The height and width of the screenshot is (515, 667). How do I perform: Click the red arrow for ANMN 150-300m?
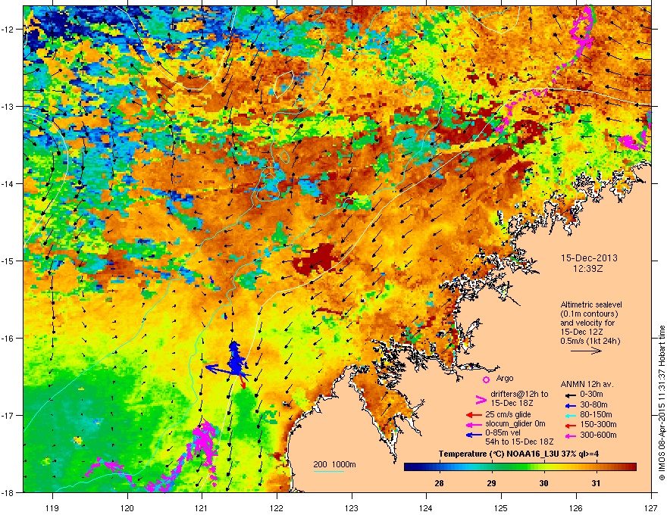pyautogui.click(x=569, y=425)
